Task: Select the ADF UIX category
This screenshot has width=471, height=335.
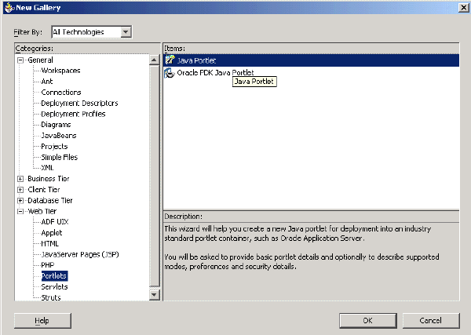Action: point(55,222)
